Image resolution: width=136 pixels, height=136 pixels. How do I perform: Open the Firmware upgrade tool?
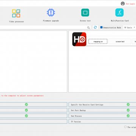tap(51, 15)
